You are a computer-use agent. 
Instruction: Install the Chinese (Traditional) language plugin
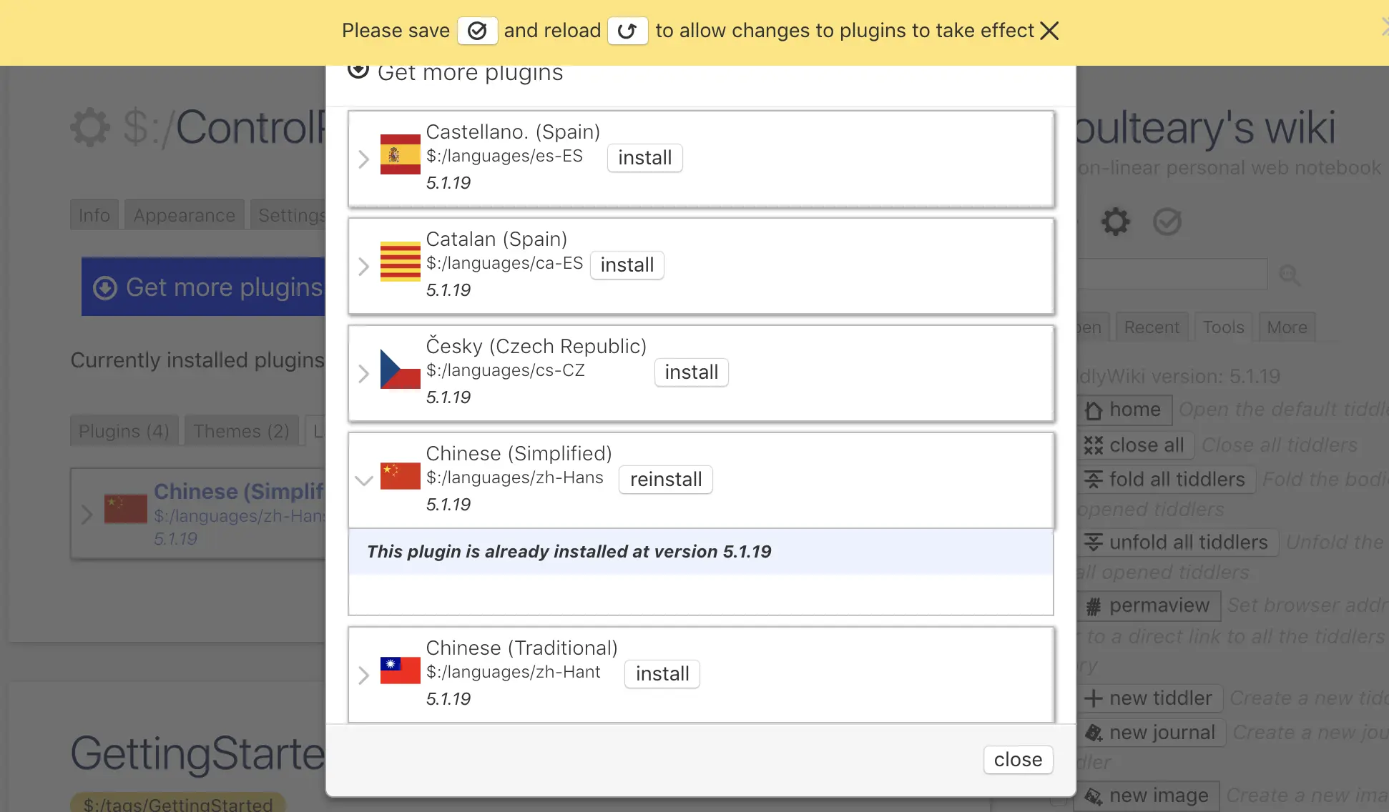[x=662, y=674]
